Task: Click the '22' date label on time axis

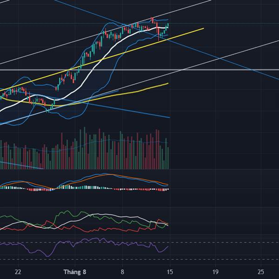Action: (x=18, y=272)
